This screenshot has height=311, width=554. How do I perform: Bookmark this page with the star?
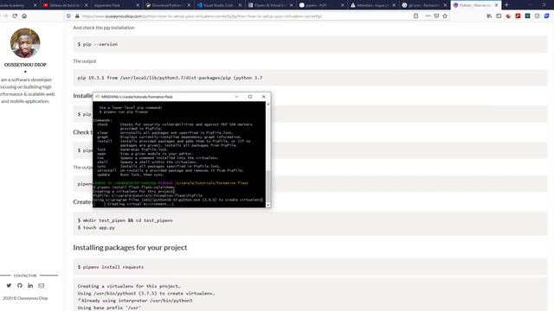tap(445, 16)
